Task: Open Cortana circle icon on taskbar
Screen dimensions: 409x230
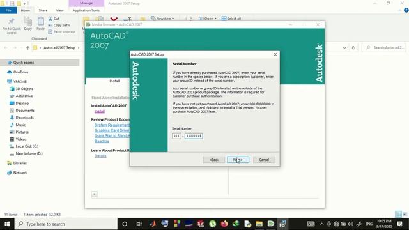Action: pyautogui.click(x=125, y=224)
